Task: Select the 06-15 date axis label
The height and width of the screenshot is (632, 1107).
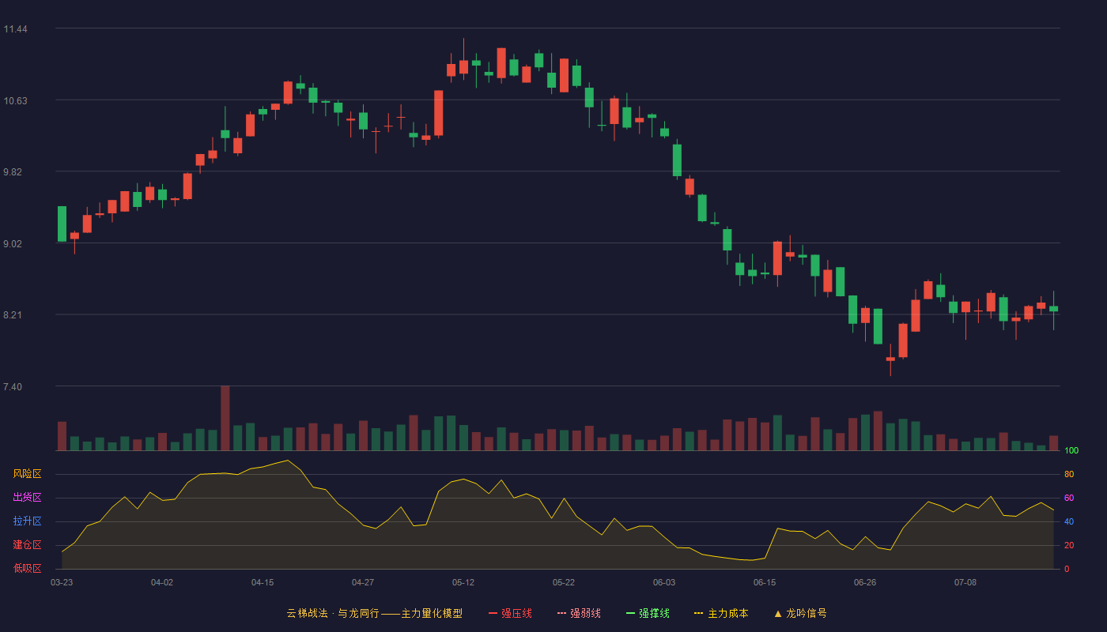Action: pyautogui.click(x=765, y=582)
